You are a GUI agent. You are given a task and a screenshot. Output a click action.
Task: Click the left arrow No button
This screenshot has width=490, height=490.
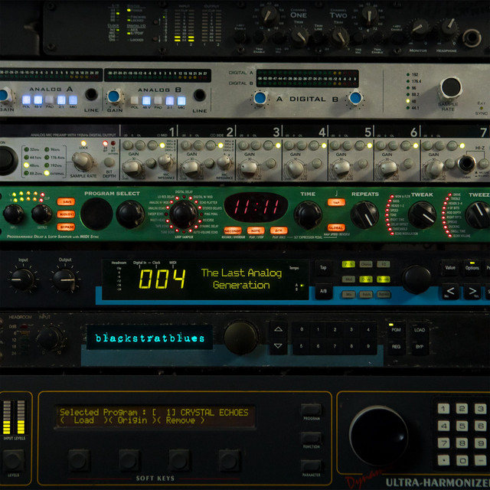(x=450, y=292)
